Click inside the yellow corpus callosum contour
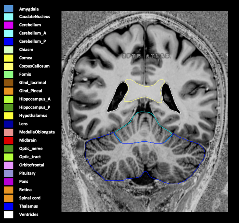Image resolution: width=239 pixels, height=223 pixels. click(145, 92)
